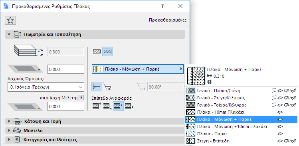Screen dimensions: 299x146
Task: Close the Προκαθορισμένες Ρυθμίσεις Πλάκας dialog
Action: [180, 6]
